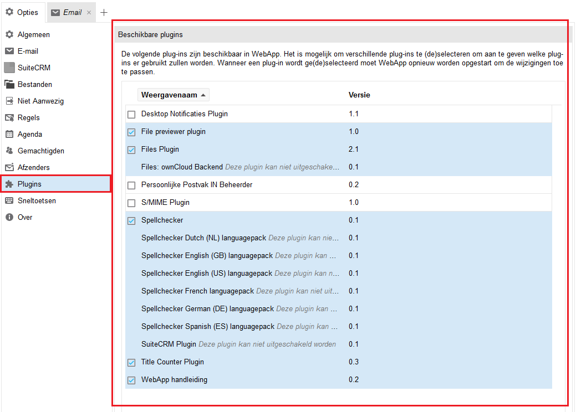
Task: Select Spellchecker French languagepack row
Action: [338, 291]
